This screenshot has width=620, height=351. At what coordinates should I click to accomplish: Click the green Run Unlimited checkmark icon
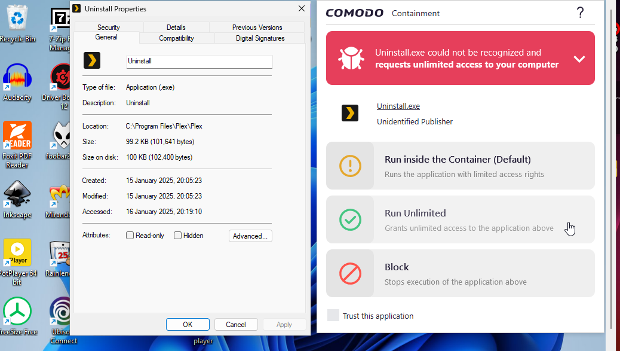350,219
